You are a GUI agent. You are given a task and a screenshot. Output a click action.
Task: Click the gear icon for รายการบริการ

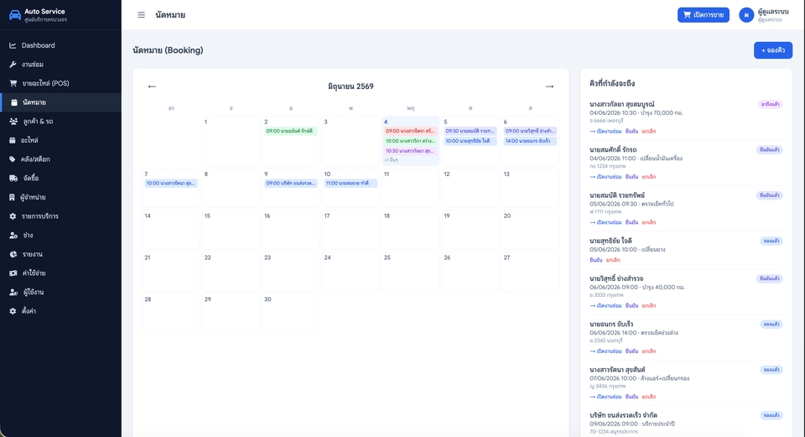(13, 216)
